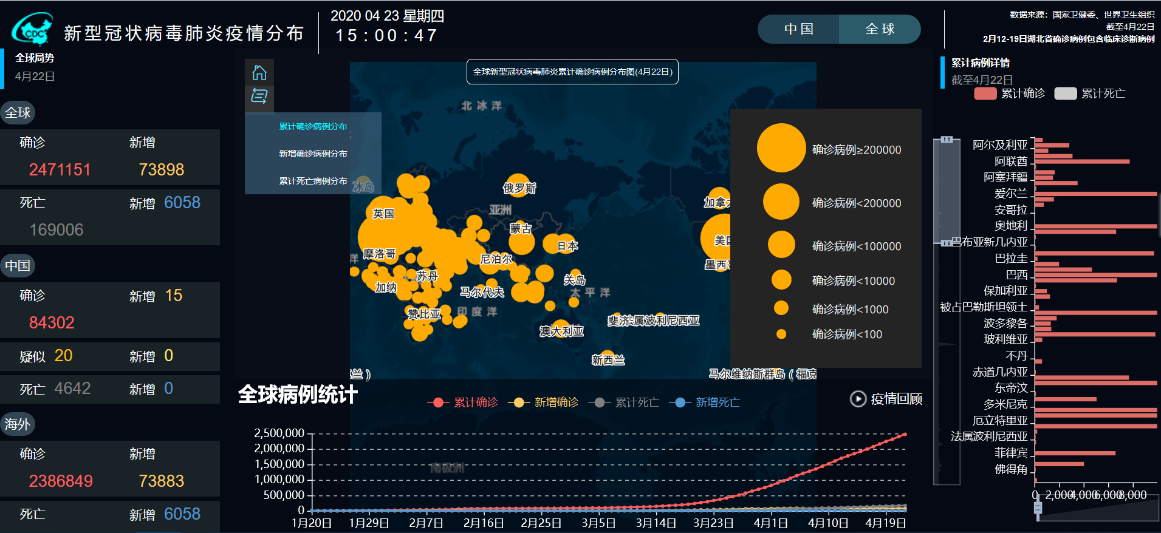Toggle 累计死亡 legend in 累计病例详情 bar chart
This screenshot has height=533, width=1161.
pyautogui.click(x=1091, y=93)
